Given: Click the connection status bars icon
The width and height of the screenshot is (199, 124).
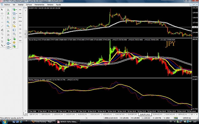Looking at the screenshot, I should pos(176,118).
